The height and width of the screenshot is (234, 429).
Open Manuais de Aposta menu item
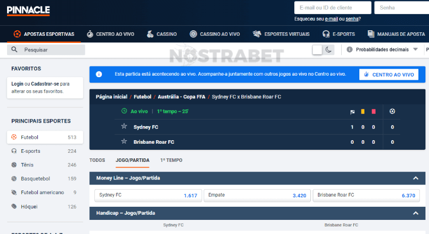pyautogui.click(x=396, y=34)
